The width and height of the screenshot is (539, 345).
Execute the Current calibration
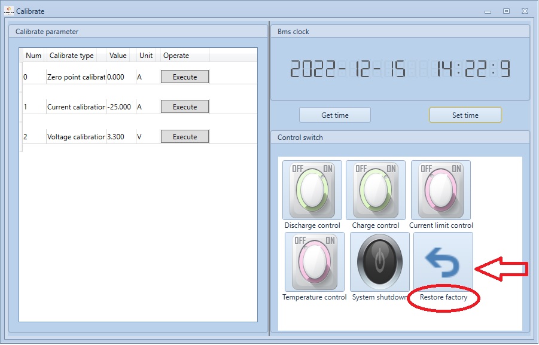(x=184, y=106)
